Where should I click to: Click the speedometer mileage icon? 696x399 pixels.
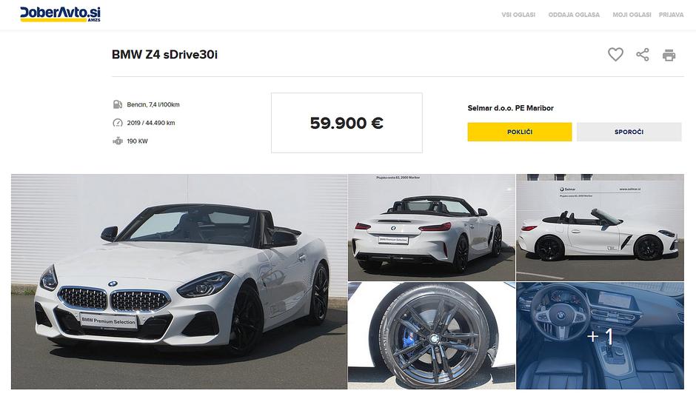tap(118, 123)
